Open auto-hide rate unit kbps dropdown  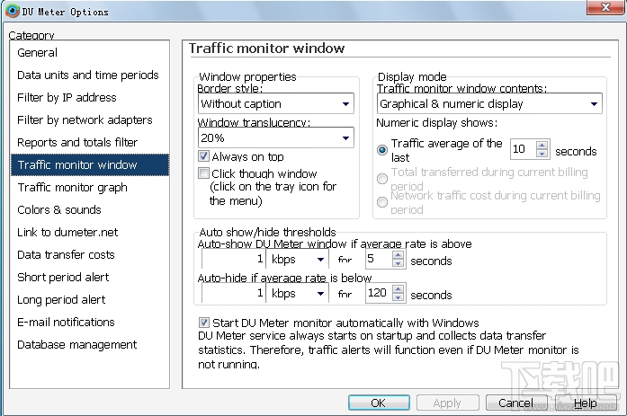pyautogui.click(x=297, y=294)
